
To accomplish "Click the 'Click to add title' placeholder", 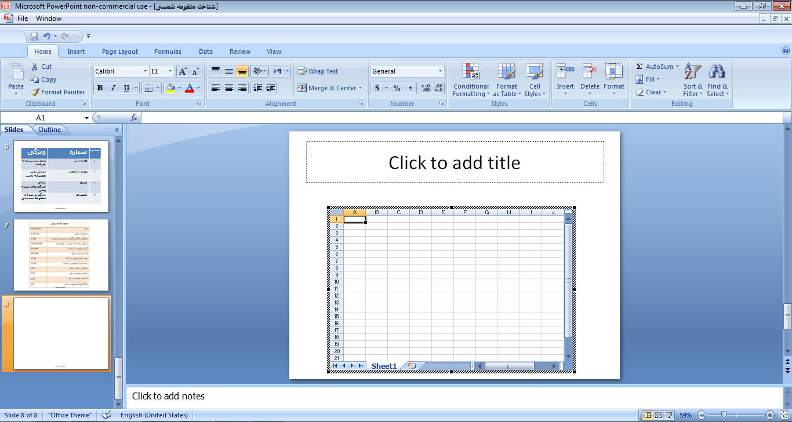I will pos(455,162).
